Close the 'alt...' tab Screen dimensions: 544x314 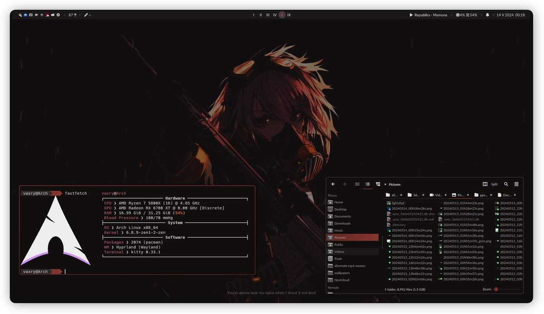tap(402, 195)
